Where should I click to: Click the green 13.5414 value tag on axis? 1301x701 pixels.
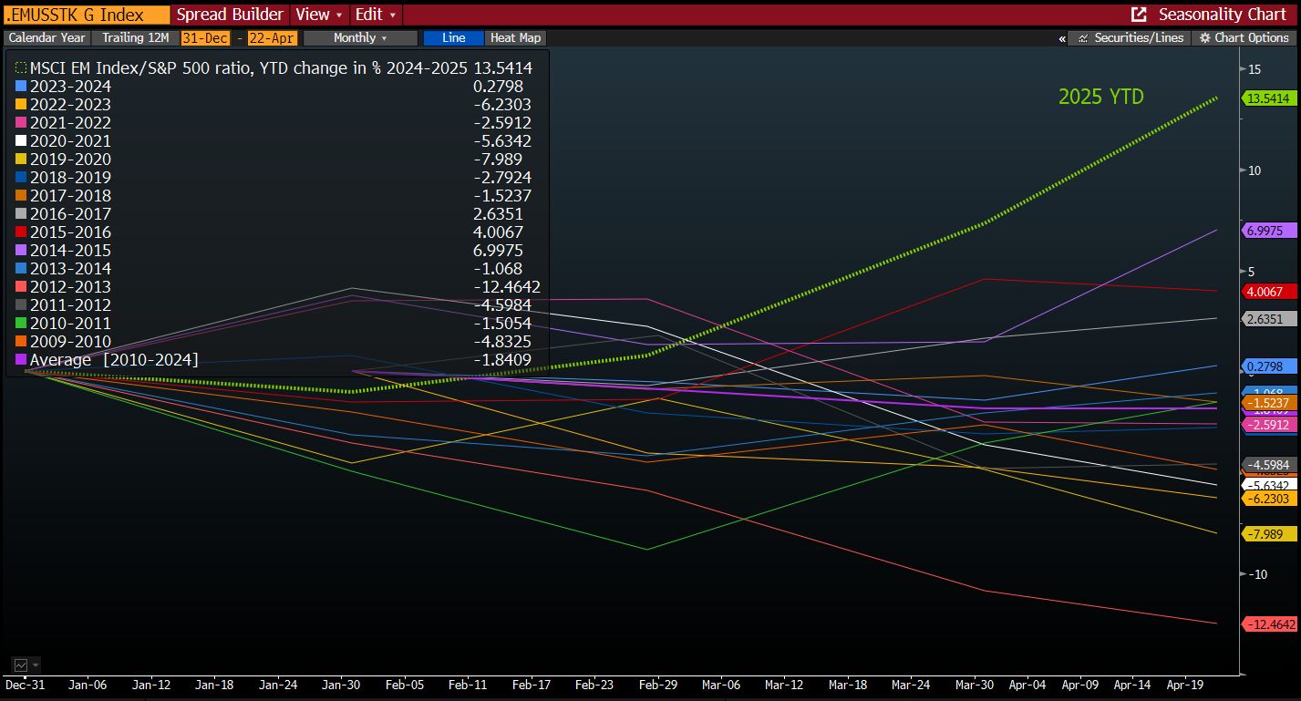click(x=1269, y=98)
